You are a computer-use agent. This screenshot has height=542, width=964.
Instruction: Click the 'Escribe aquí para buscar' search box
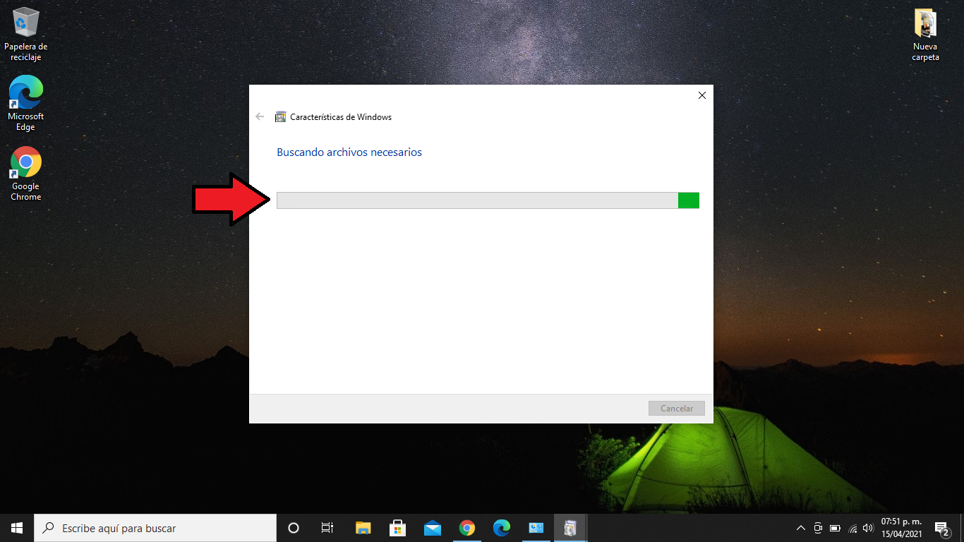pyautogui.click(x=155, y=528)
